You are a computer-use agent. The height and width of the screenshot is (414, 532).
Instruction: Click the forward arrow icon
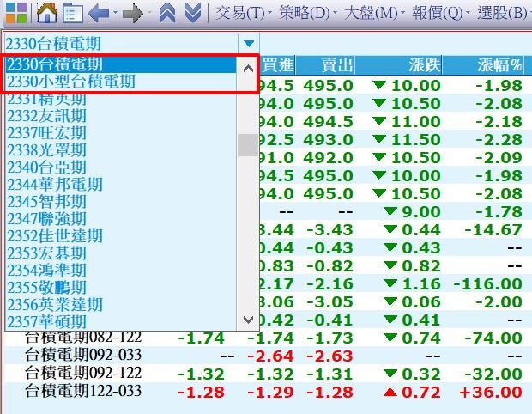pyautogui.click(x=131, y=13)
